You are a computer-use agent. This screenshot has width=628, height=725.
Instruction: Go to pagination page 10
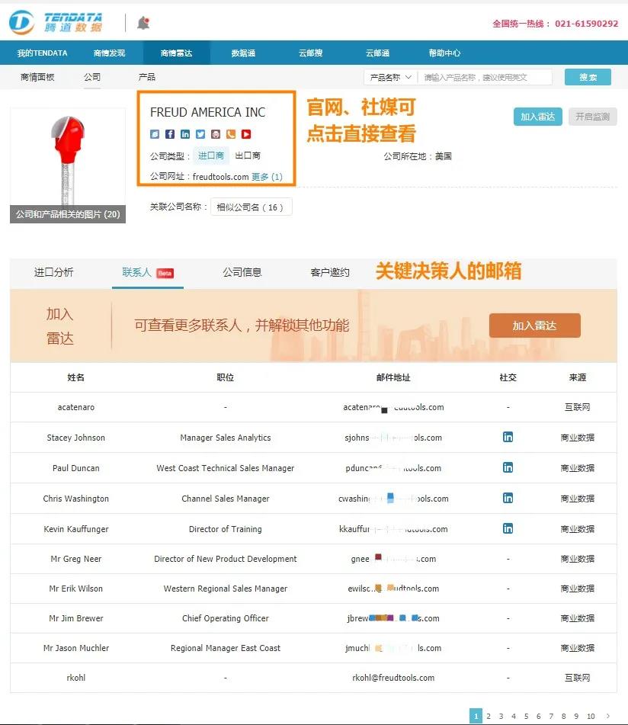click(x=591, y=716)
